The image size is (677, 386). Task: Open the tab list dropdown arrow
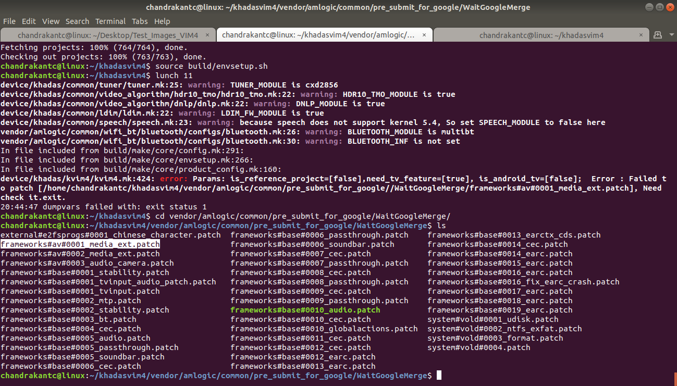[672, 34]
